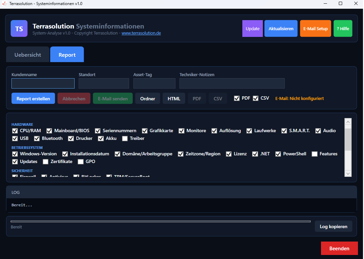Switch to the Uebersicht tab
364x259 pixels.
28,55
